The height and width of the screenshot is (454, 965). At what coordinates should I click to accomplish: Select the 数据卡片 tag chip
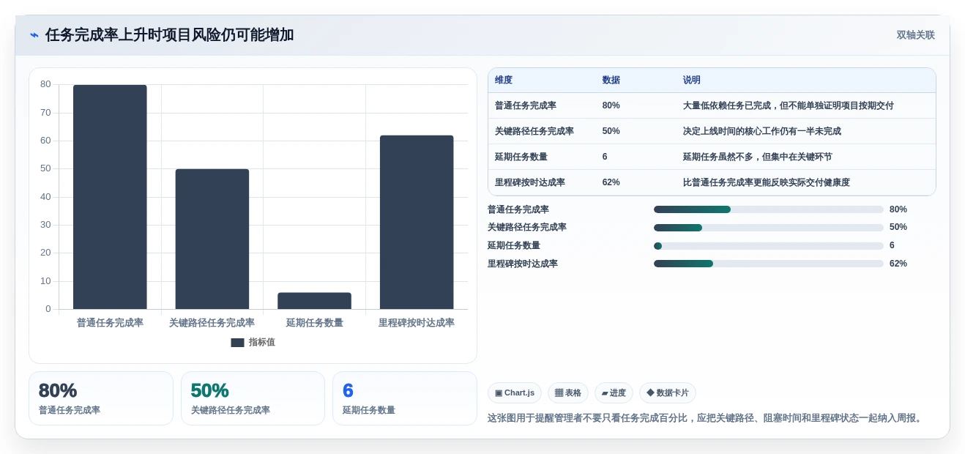(x=668, y=393)
